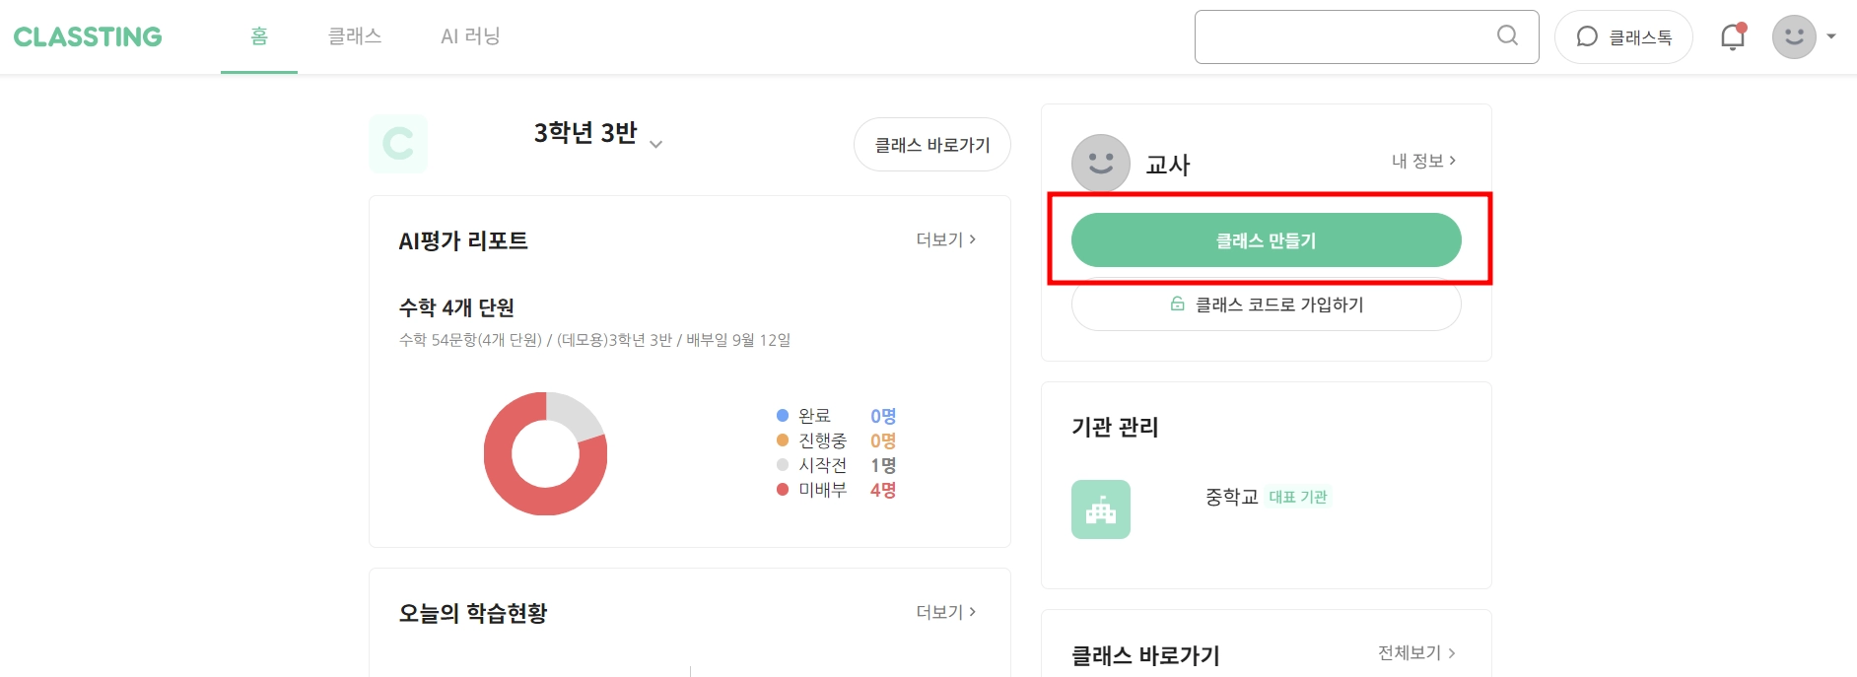1857x677 pixels.
Task: Open the AI 러닝 tab
Action: pyautogui.click(x=470, y=36)
